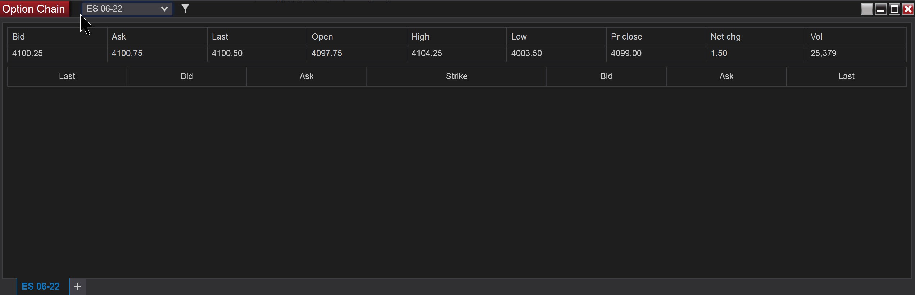Click the Vol column header
This screenshot has height=295, width=915.
tap(856, 37)
